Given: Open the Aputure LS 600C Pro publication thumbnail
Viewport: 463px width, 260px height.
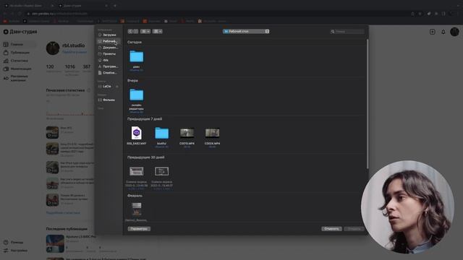Looking at the screenshot, I should (55, 243).
